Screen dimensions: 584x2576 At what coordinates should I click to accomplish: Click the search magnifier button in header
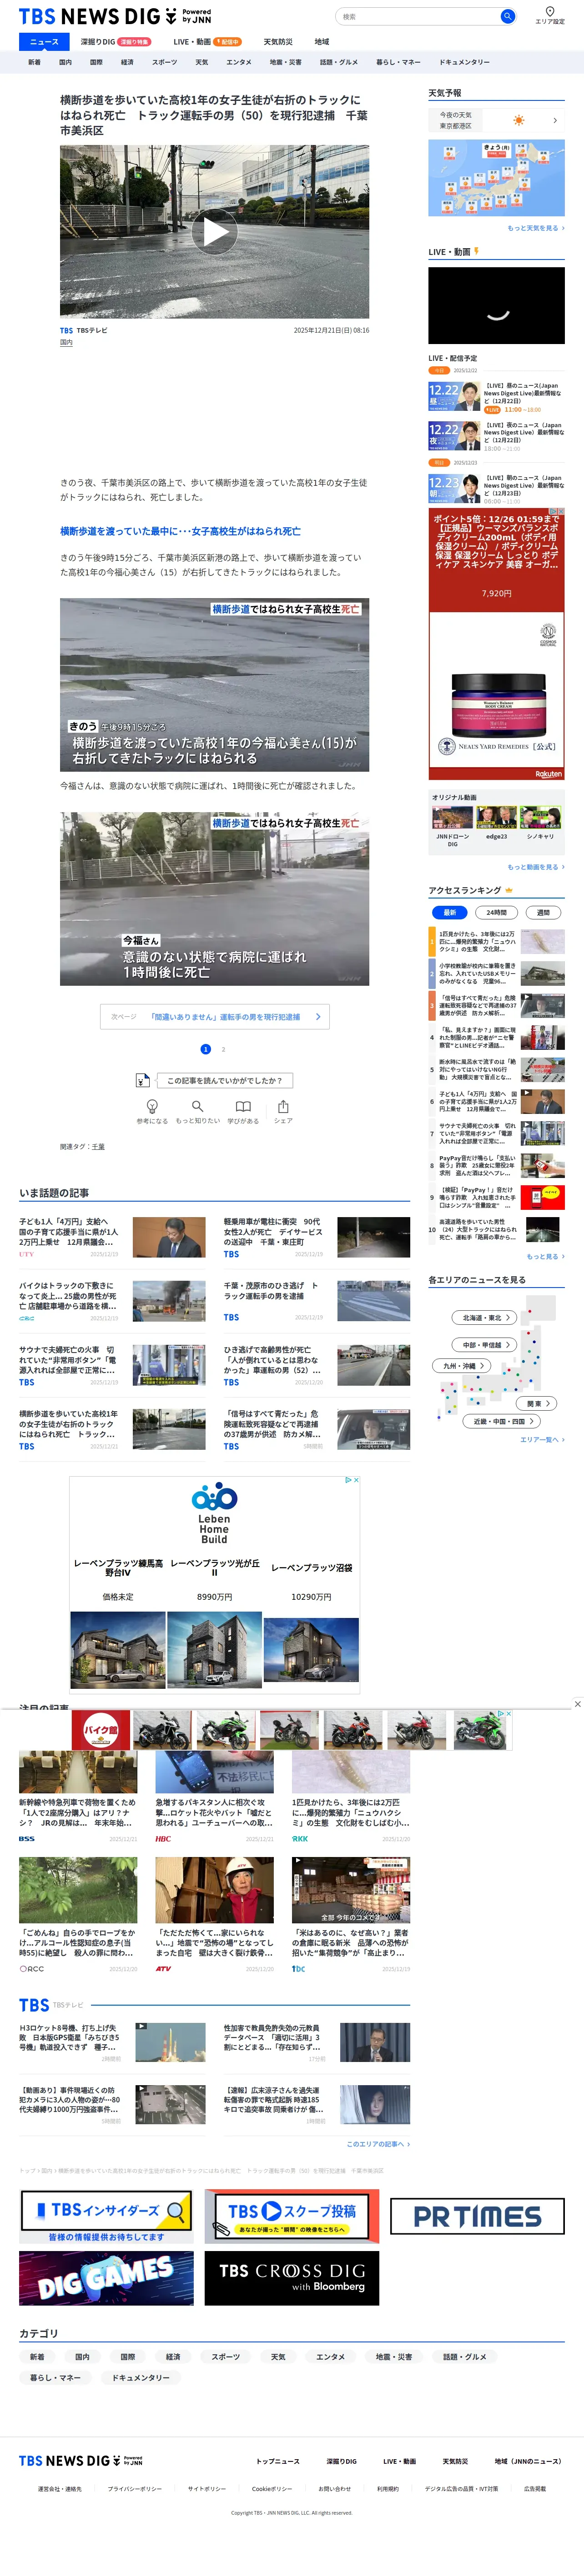(x=507, y=16)
